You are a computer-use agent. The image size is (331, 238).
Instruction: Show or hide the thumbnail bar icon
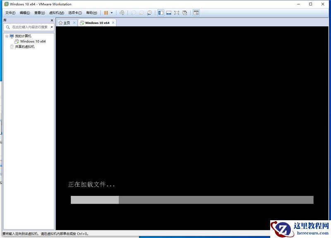coord(169,13)
